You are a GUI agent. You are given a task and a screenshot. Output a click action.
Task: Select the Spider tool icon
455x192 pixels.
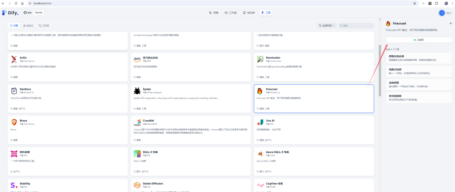tap(137, 91)
